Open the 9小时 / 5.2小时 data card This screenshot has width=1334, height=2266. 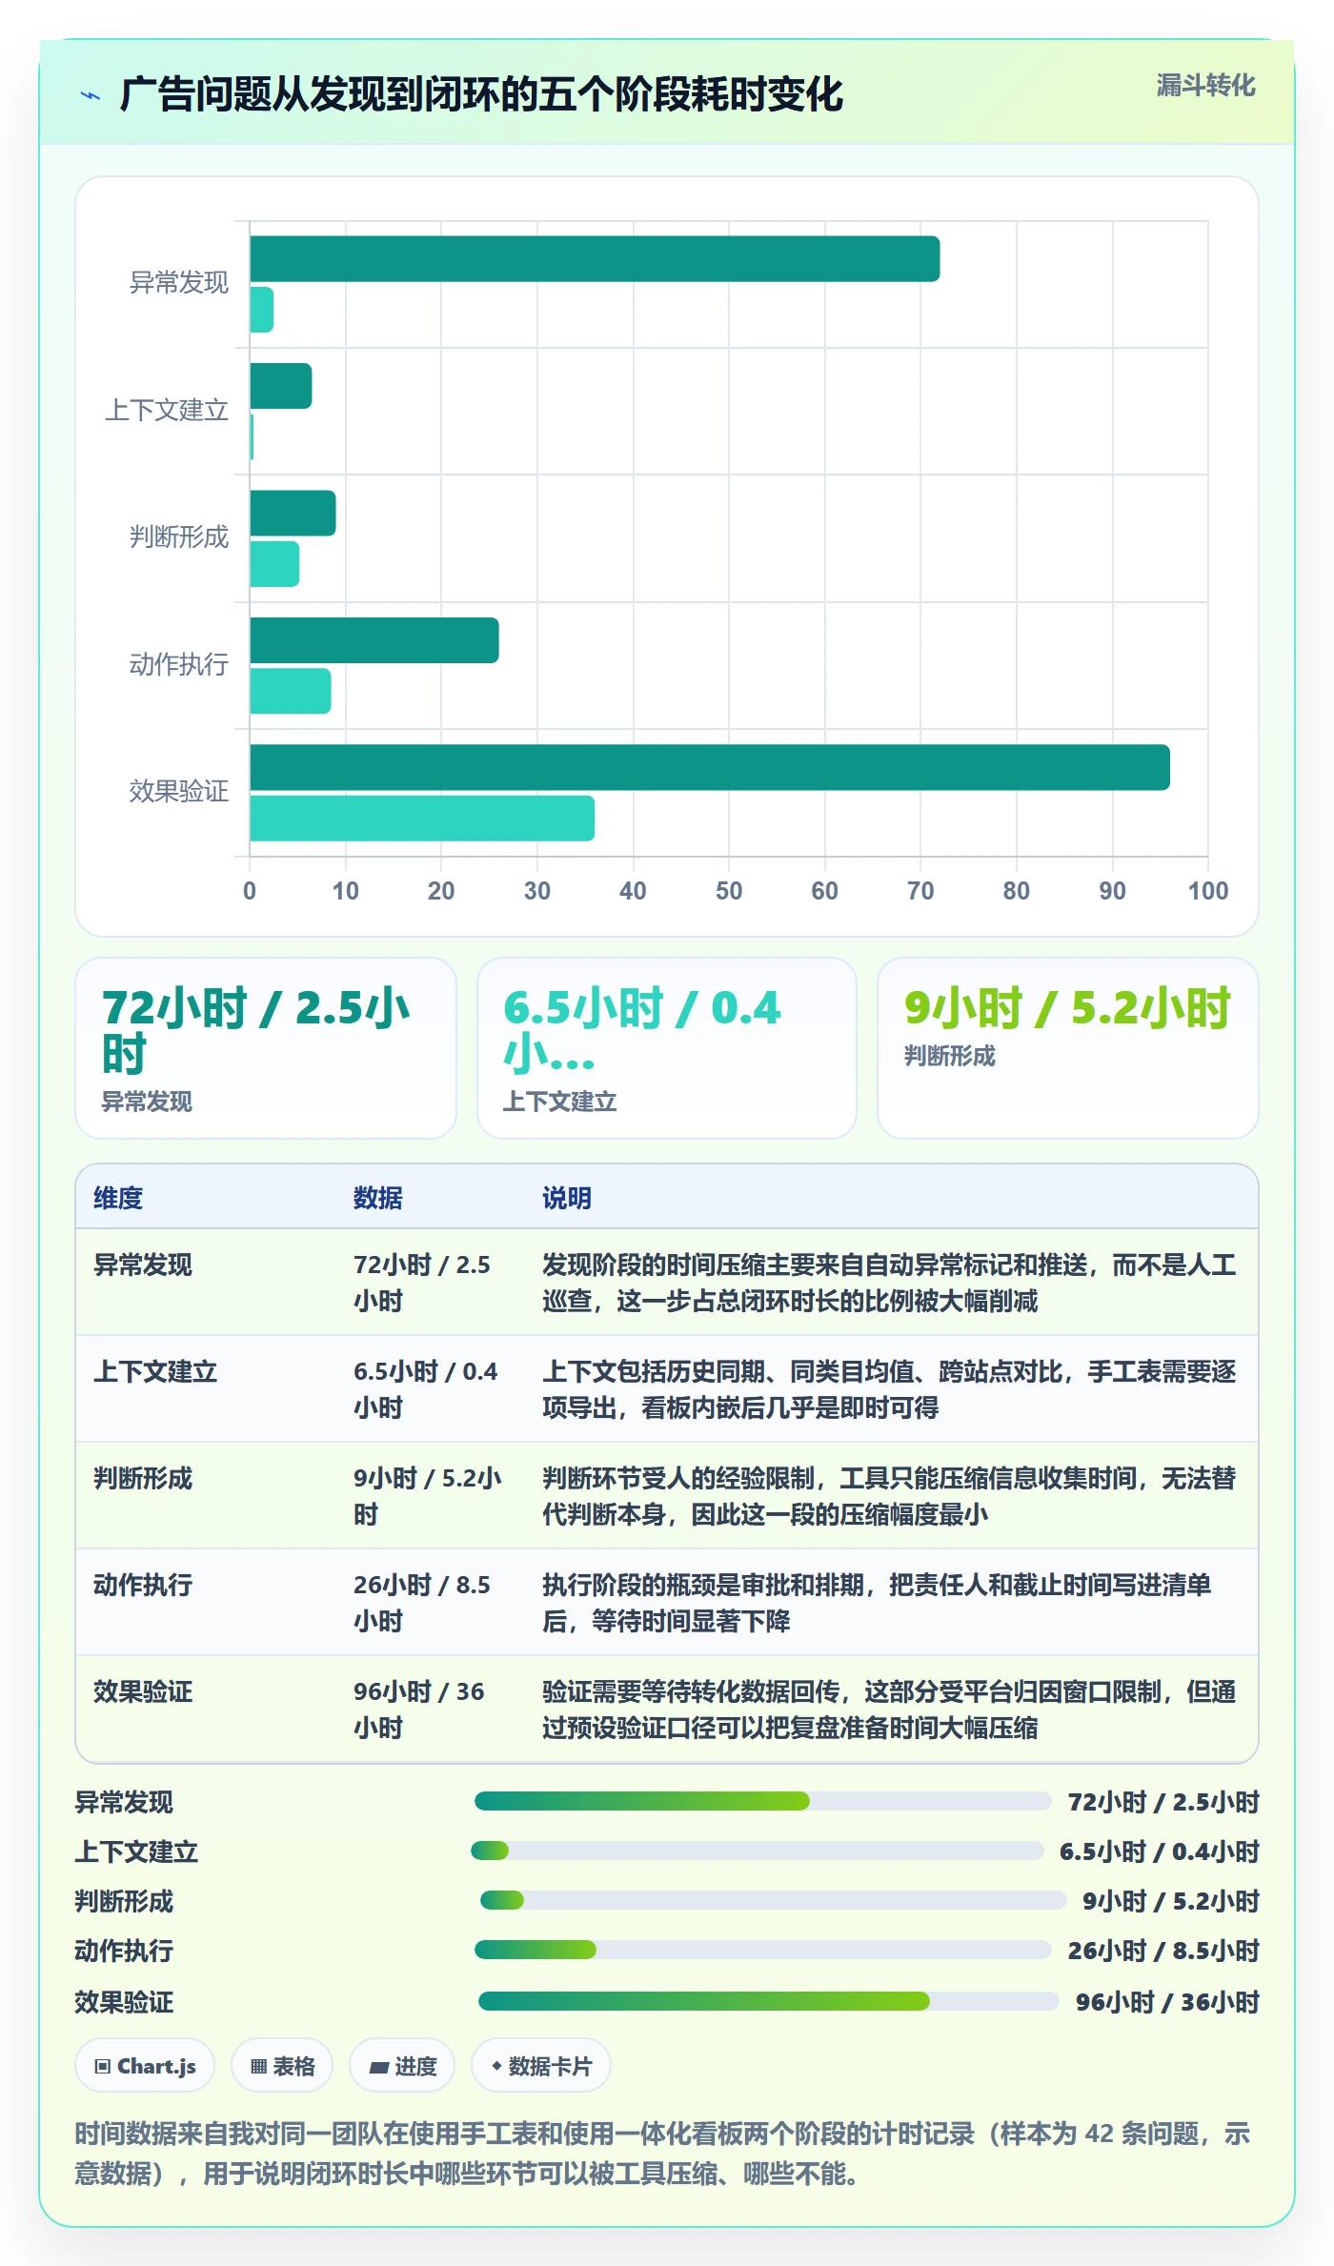pos(1068,1048)
